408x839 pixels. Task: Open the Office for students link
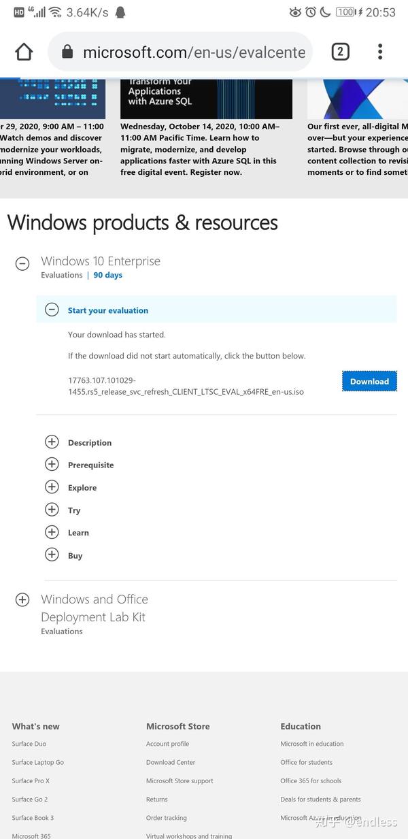click(307, 762)
